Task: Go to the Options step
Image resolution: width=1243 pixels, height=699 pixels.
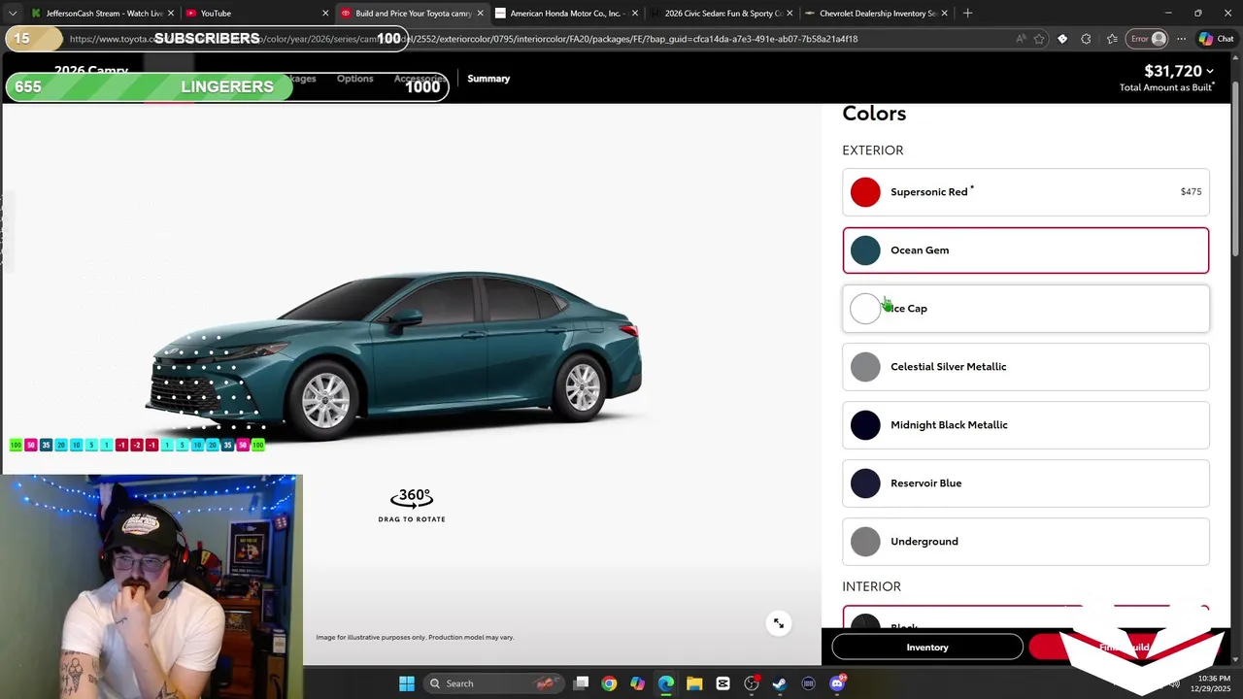Action: (x=354, y=79)
